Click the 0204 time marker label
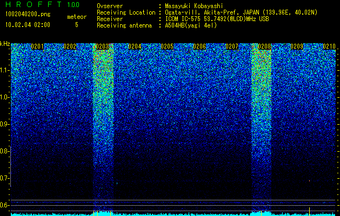 click(x=135, y=46)
